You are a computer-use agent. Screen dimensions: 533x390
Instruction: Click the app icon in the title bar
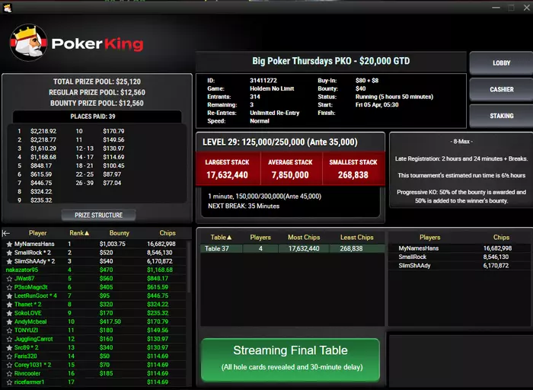(x=7, y=8)
